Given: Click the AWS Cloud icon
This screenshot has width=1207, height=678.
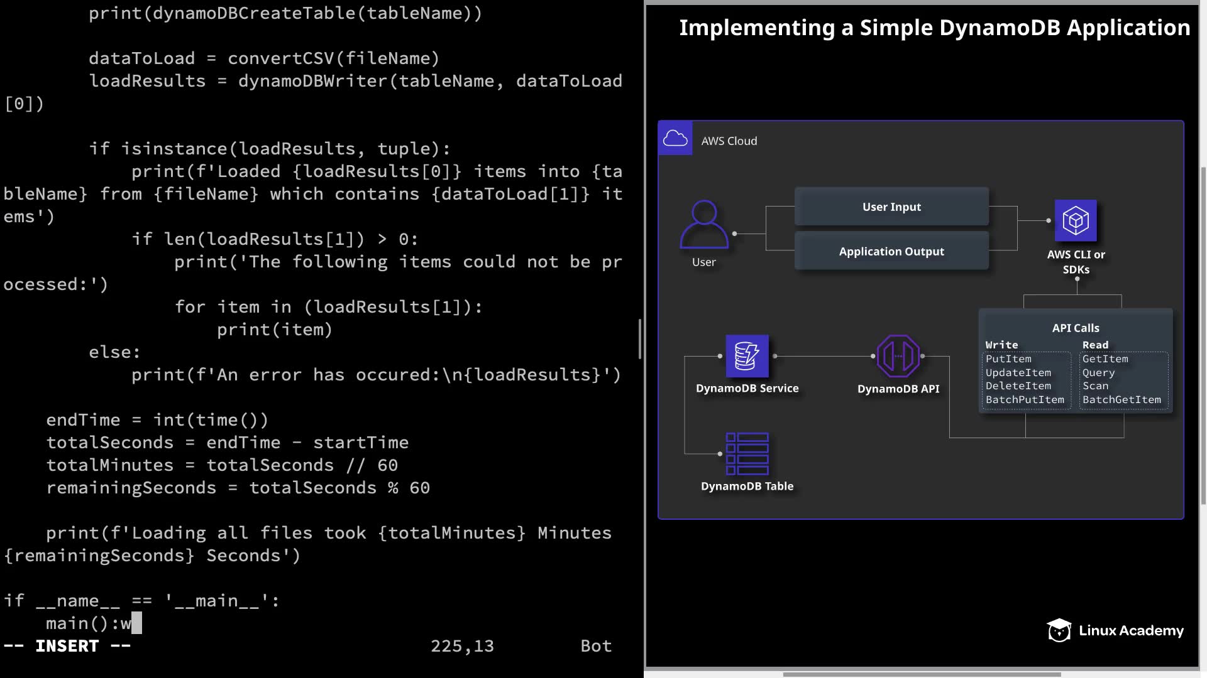Looking at the screenshot, I should (675, 139).
